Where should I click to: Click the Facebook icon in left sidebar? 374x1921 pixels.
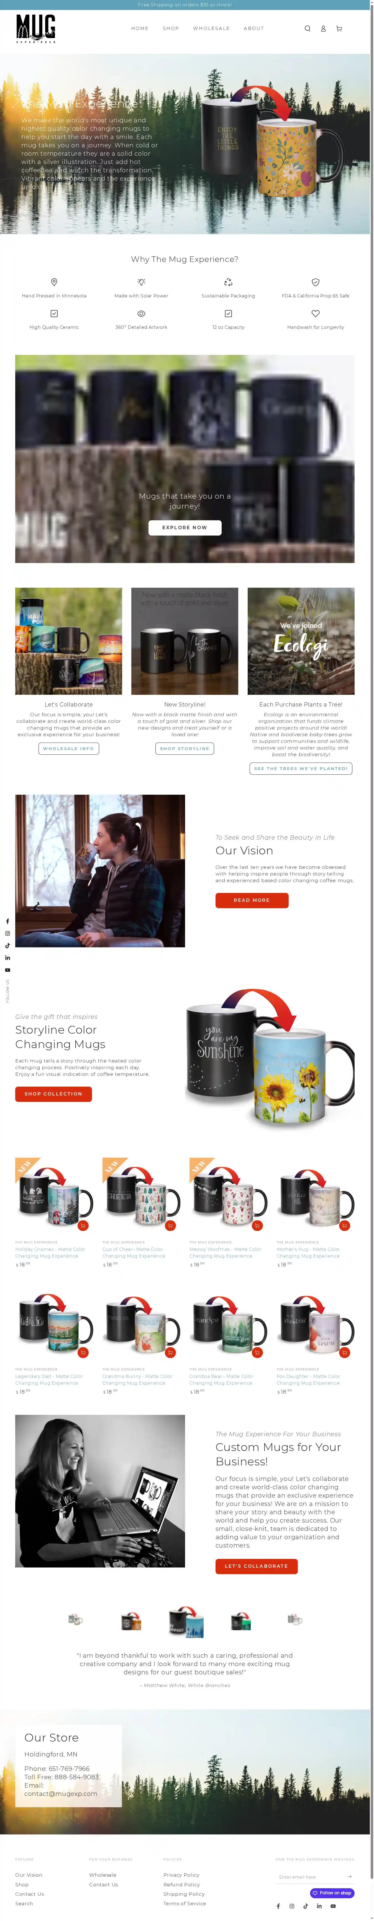pyautogui.click(x=7, y=922)
